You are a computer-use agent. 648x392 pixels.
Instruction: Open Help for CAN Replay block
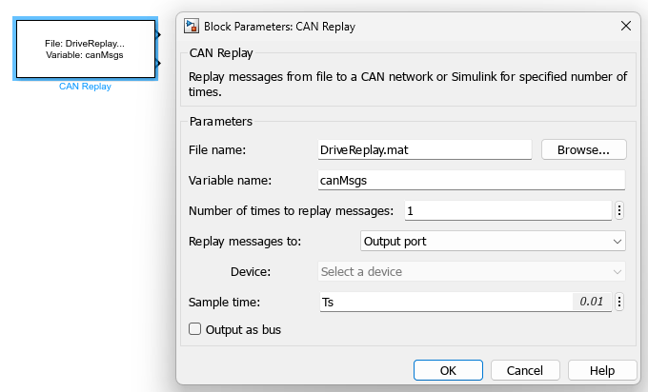tap(602, 370)
